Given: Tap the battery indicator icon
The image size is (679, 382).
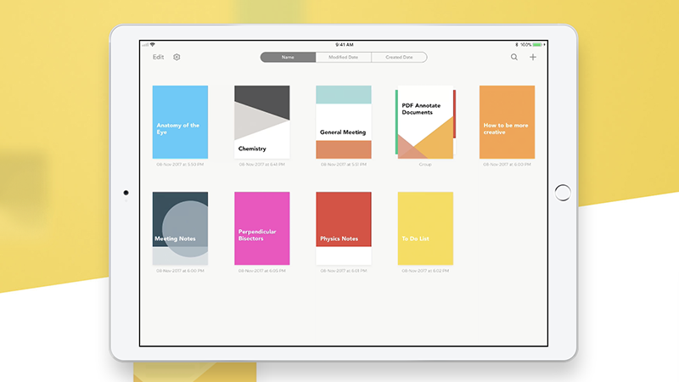Looking at the screenshot, I should 538,45.
